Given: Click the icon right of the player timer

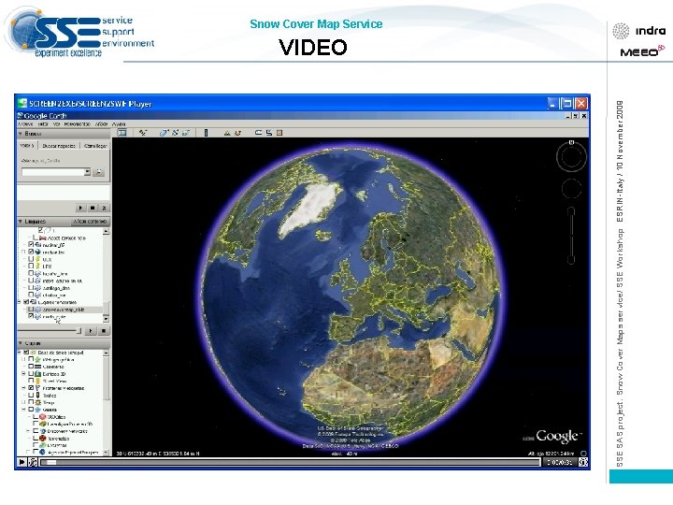Looking at the screenshot, I should tap(583, 462).
